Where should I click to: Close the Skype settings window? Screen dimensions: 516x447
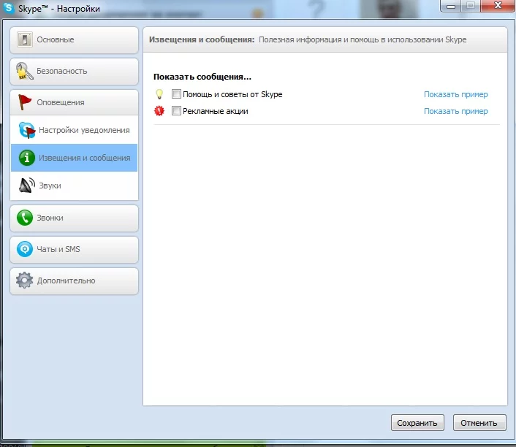click(x=498, y=6)
